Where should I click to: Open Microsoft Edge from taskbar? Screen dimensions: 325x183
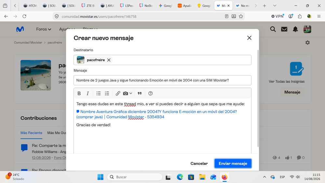[180, 177]
